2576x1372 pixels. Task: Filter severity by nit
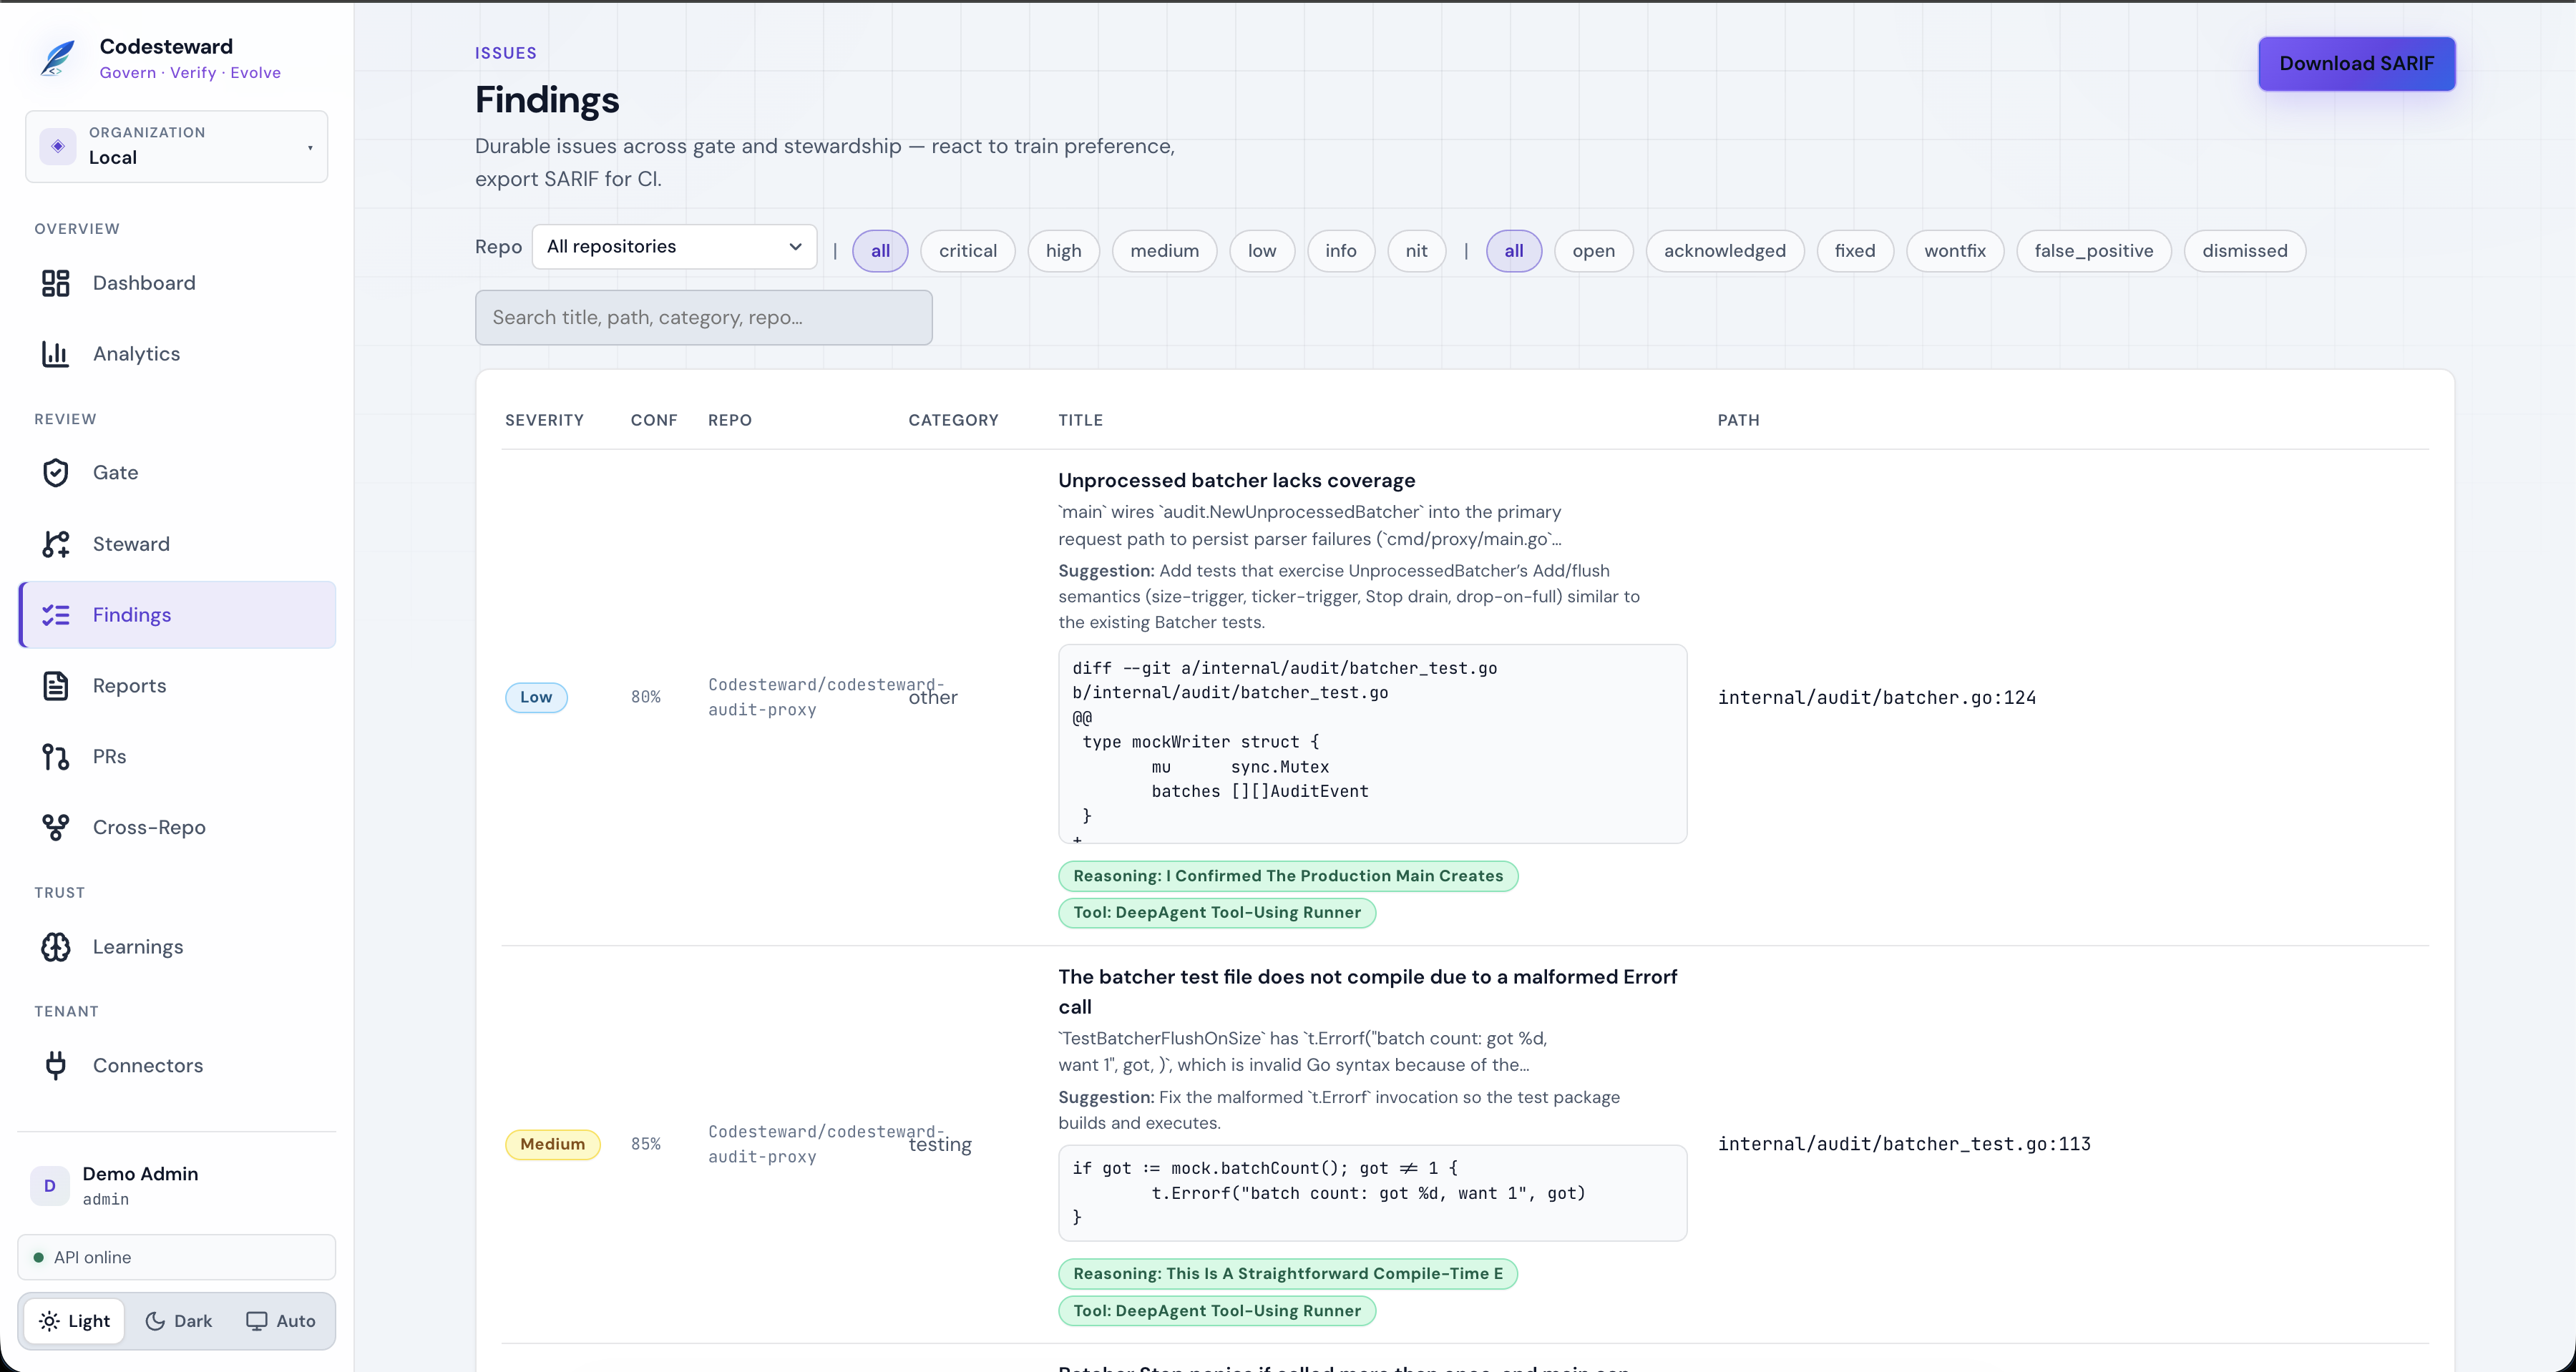pos(1416,251)
